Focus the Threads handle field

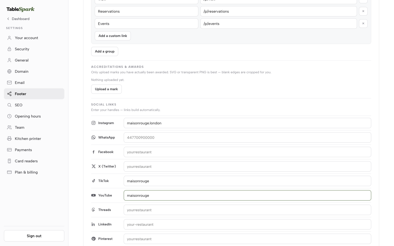pos(247,210)
